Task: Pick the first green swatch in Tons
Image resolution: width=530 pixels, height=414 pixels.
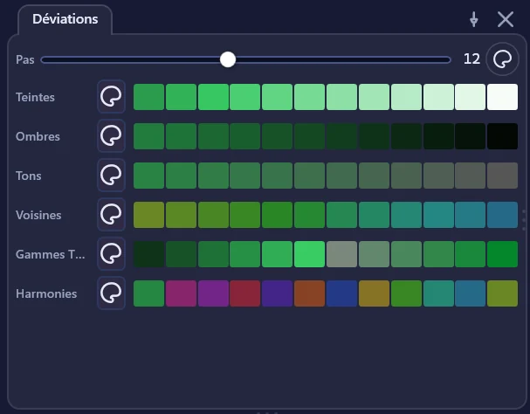Action: 148,176
